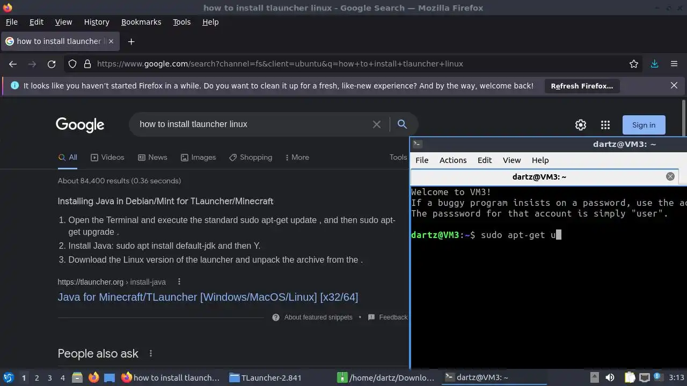Open a new tab with plus icon
This screenshot has height=386, width=687.
131,41
